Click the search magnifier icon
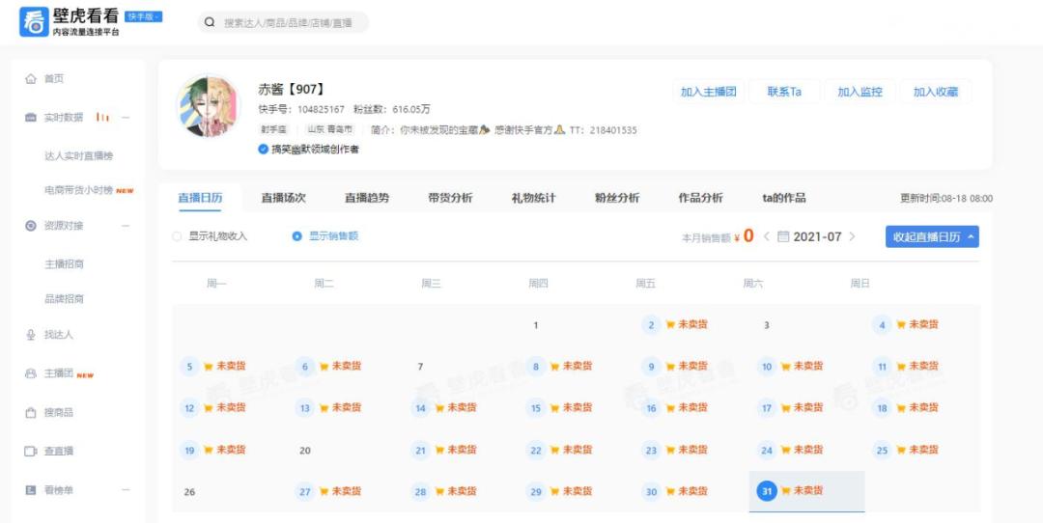This screenshot has height=523, width=1043. 210,22
